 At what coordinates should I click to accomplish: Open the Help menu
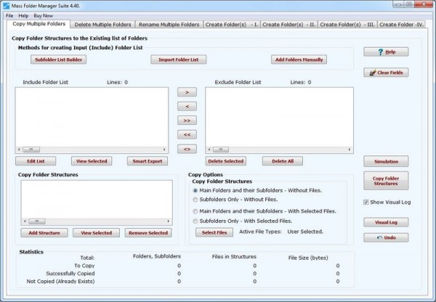23,16
